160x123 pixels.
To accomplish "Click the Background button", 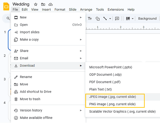I will pos(147,19).
